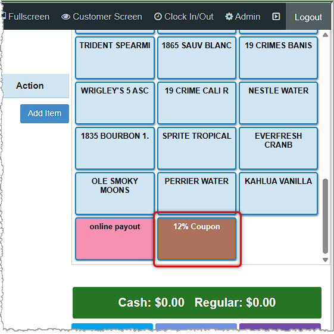Log out via the Logout button
This screenshot has width=334, height=334.
click(308, 17)
